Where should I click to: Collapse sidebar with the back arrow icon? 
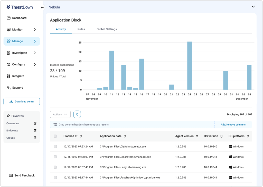(x=42, y=7)
